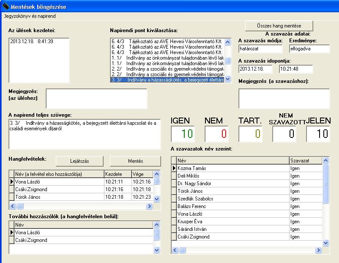
Task: Select session start "2013.12.18. 8:41:39" in the list
Action: click(x=32, y=41)
